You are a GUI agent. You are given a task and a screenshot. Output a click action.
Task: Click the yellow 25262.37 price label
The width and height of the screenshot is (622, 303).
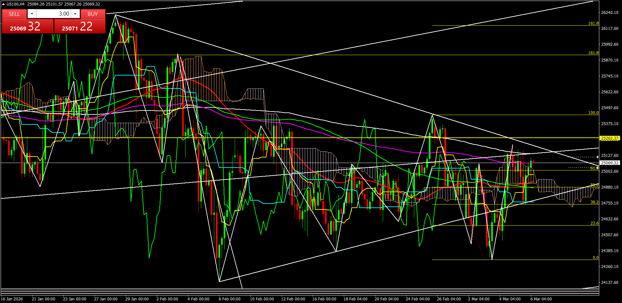(x=610, y=138)
